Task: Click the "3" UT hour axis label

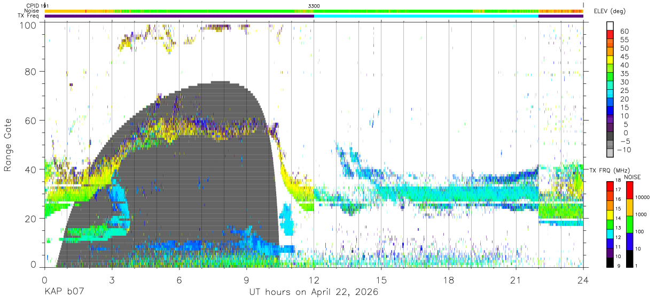Action: click(x=112, y=279)
